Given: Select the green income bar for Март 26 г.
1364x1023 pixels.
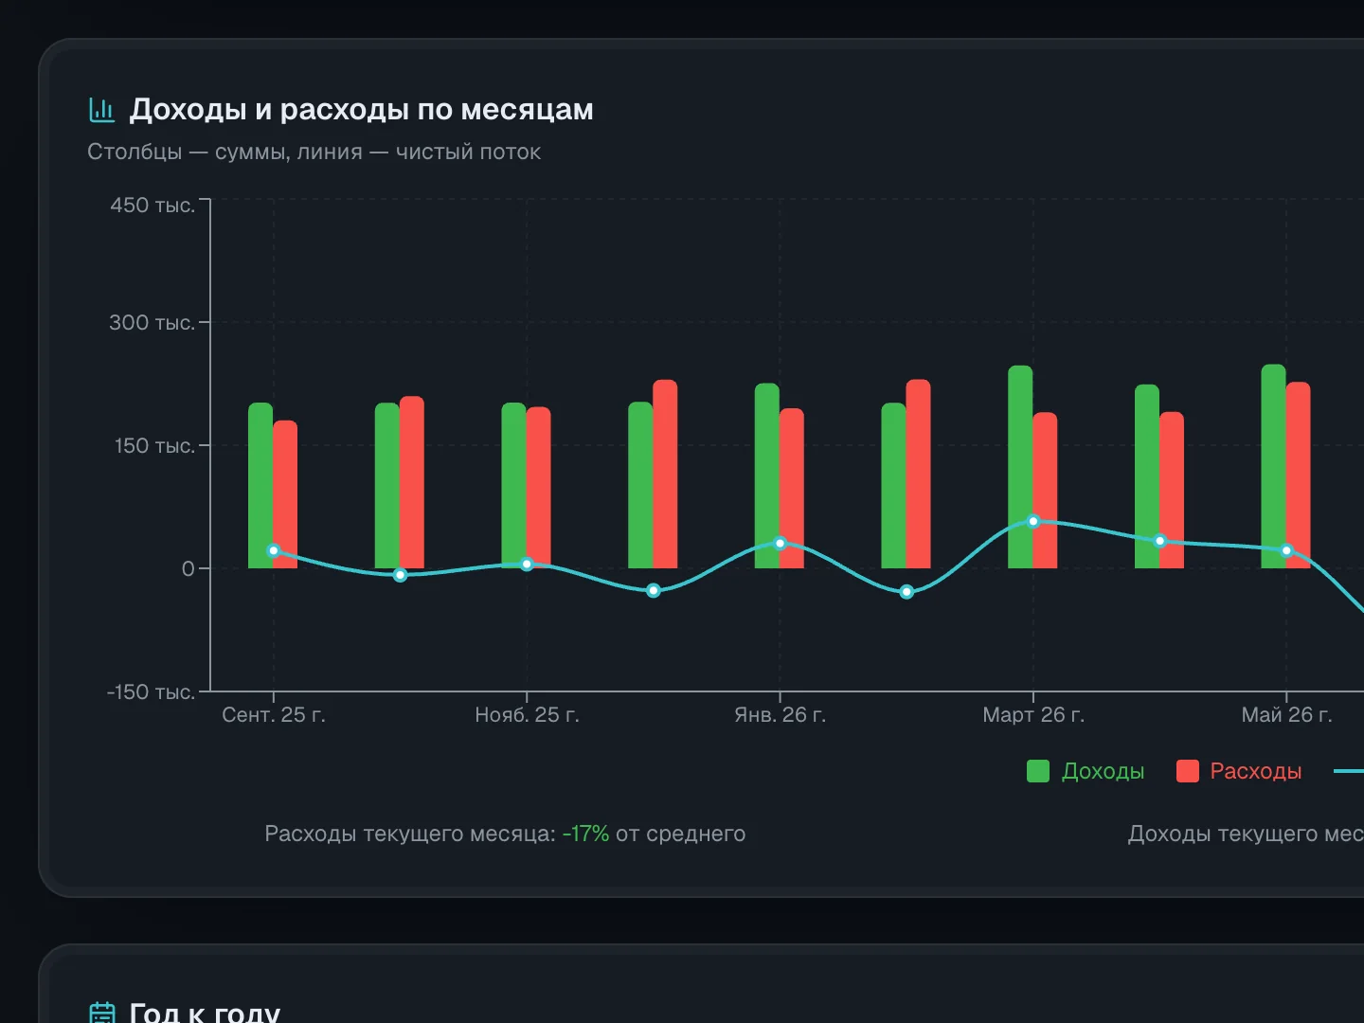Looking at the screenshot, I should click(1020, 467).
